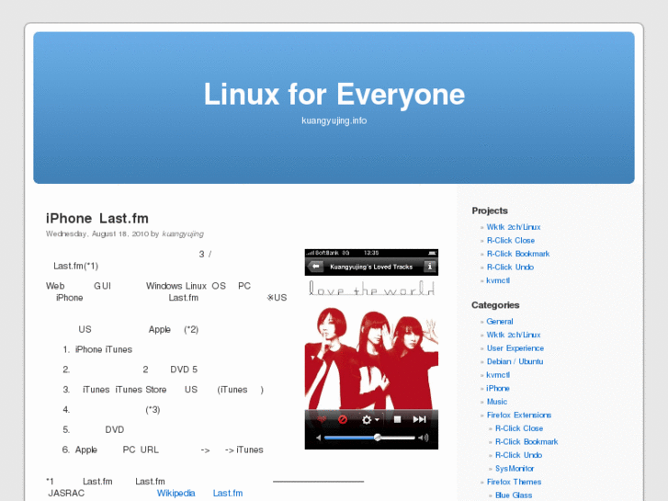Click the Kuangyujing's Loved Tracks title
Viewport: 668px width, 501px height.
pyautogui.click(x=371, y=267)
